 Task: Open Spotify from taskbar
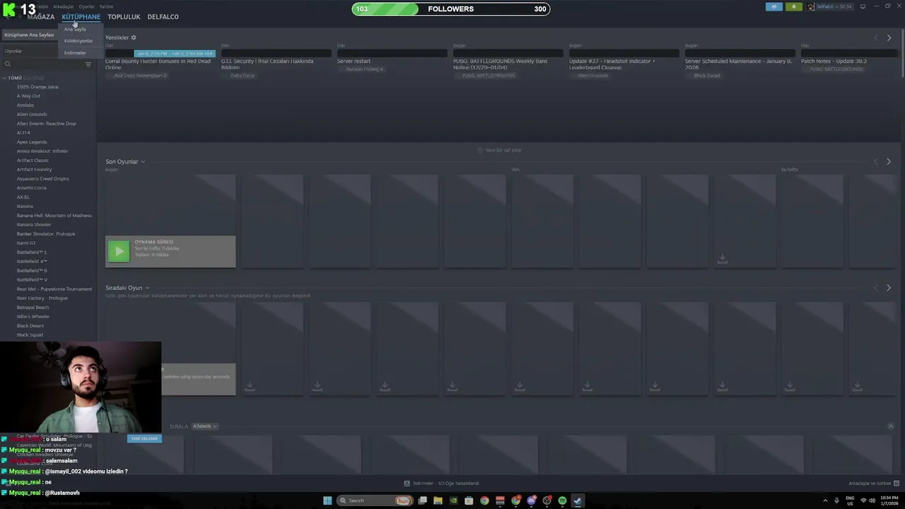(x=562, y=501)
